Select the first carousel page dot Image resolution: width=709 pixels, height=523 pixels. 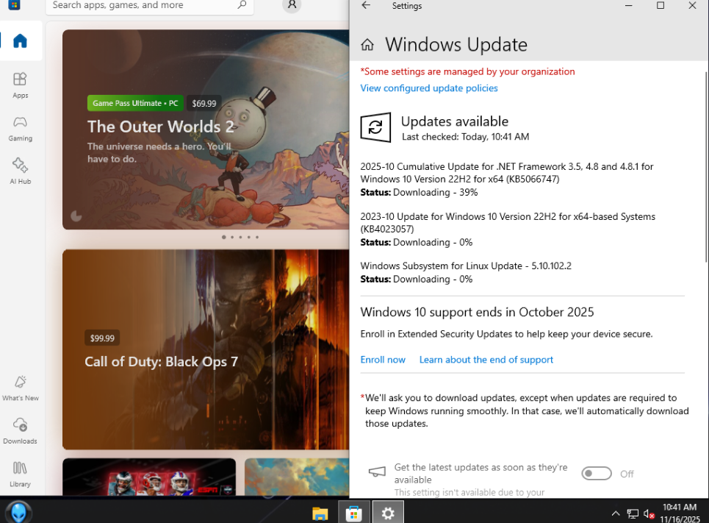tap(224, 238)
